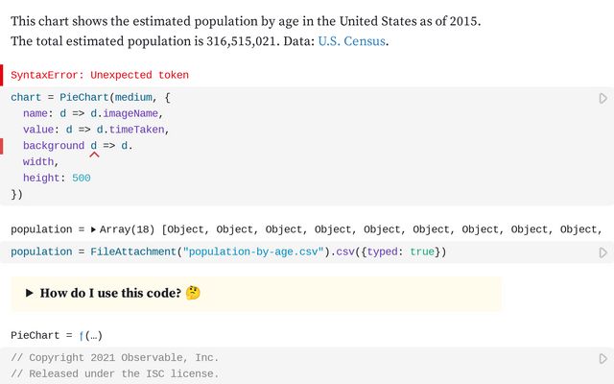Expand the PieChart function f(…) output
The image size is (614, 384).
pyautogui.click(x=92, y=335)
